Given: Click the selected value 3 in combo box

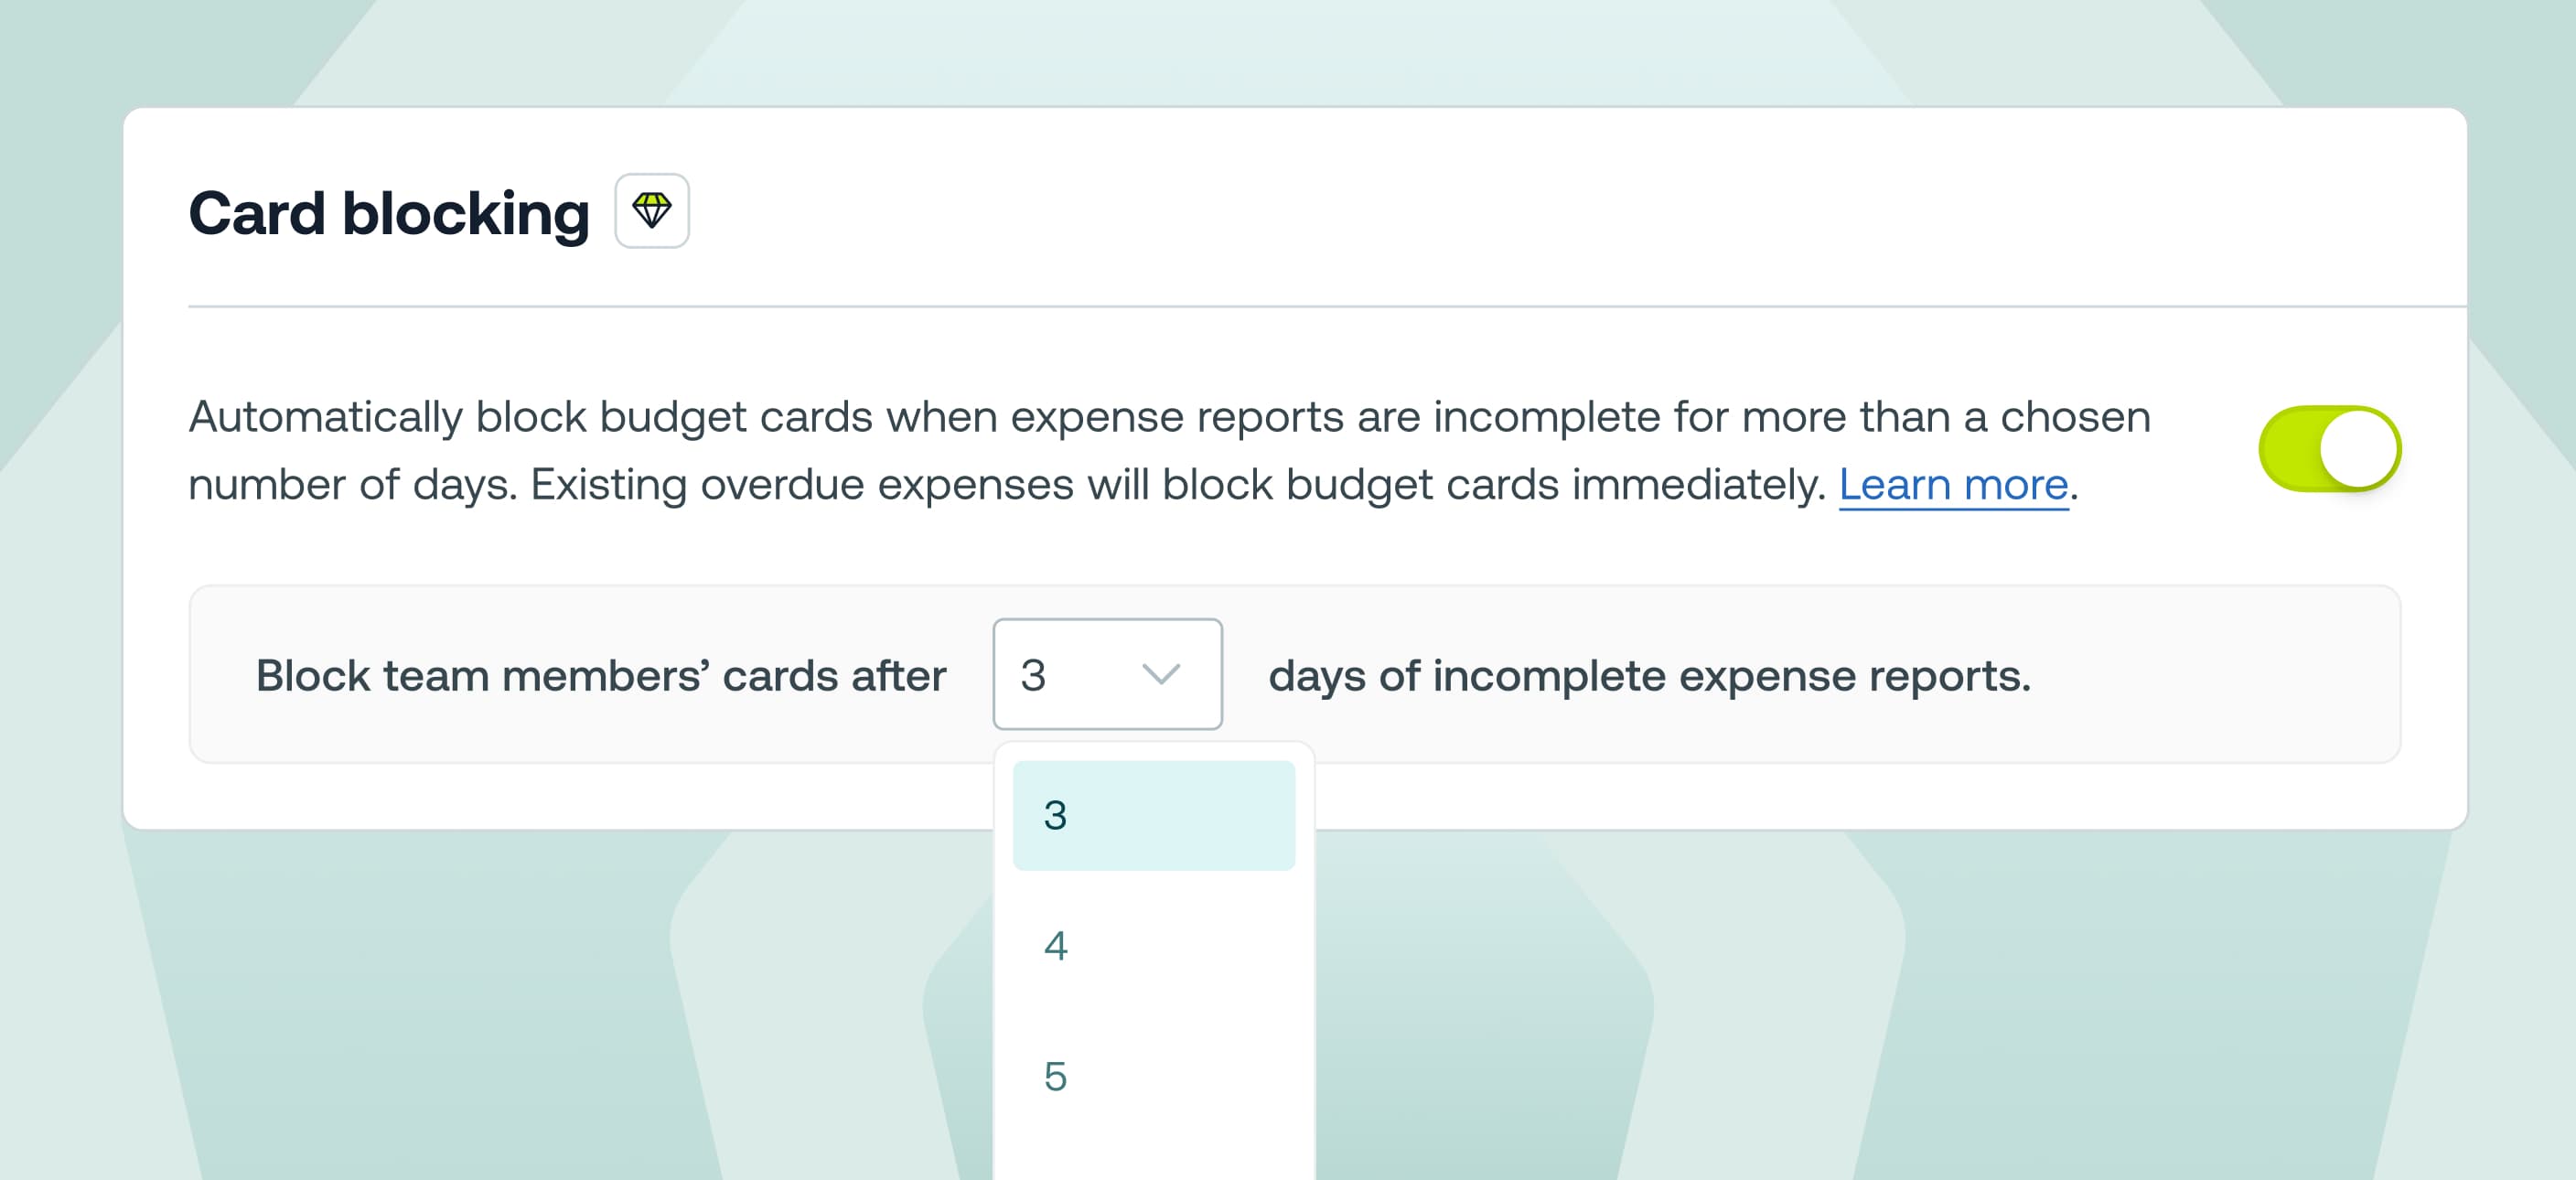Looking at the screenshot, I should click(1033, 675).
